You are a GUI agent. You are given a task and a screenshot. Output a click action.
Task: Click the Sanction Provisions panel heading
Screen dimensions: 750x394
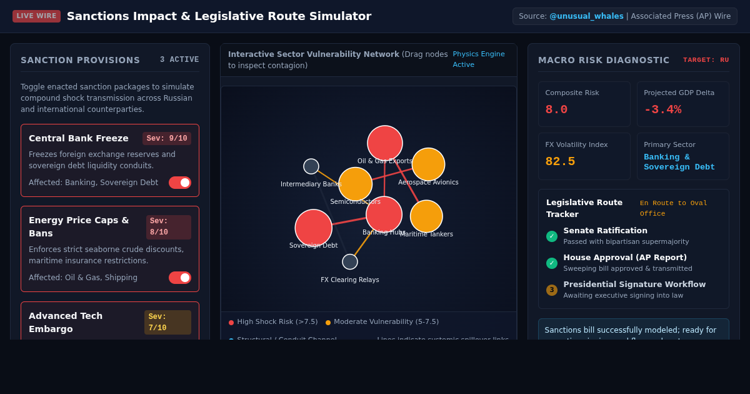(x=81, y=60)
